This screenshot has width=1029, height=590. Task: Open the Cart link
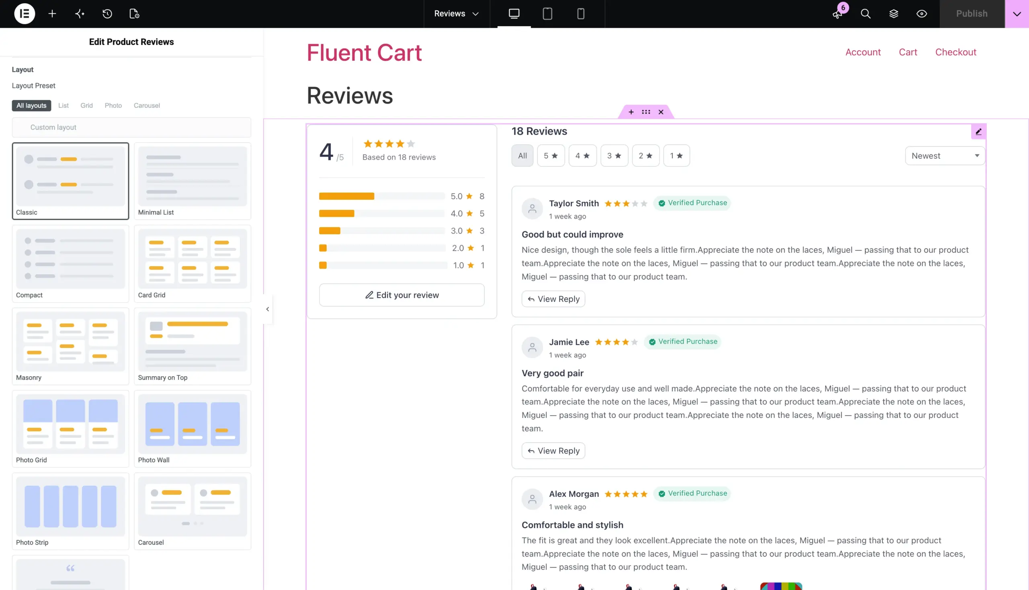tap(908, 52)
